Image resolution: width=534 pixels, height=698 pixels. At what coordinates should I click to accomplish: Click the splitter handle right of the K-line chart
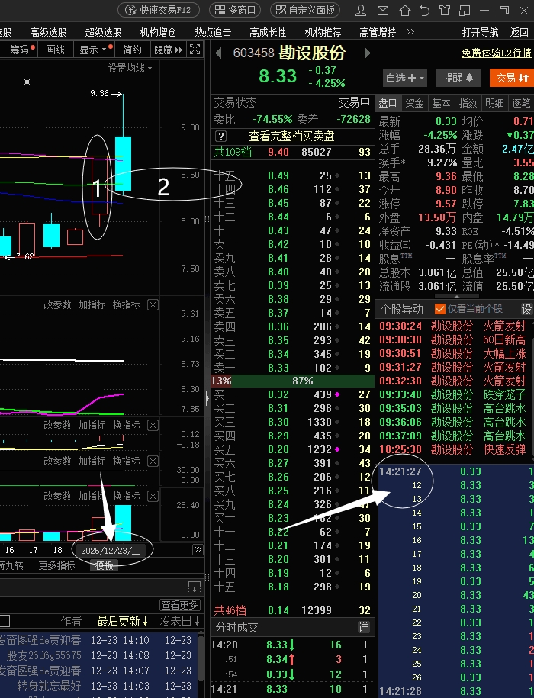coord(207,219)
